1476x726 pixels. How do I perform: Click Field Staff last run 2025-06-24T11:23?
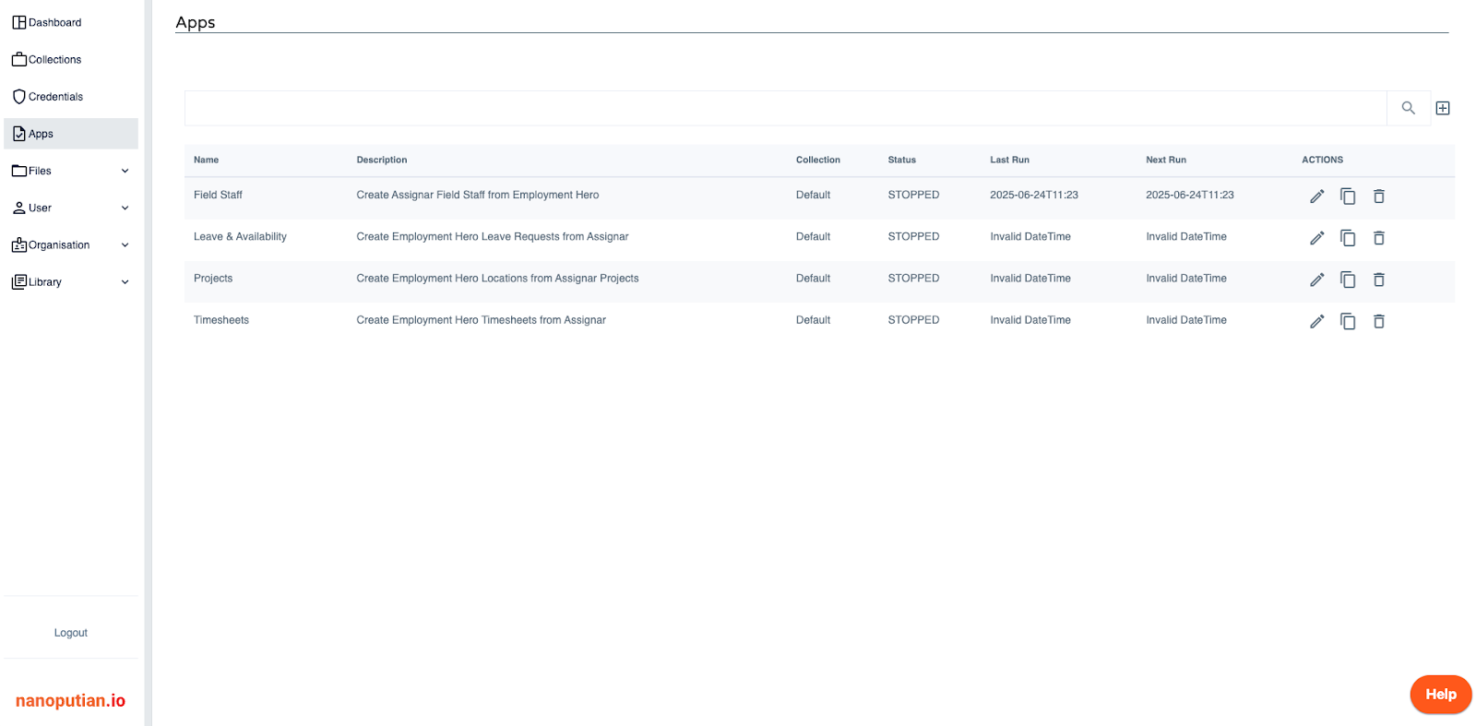pos(1034,195)
